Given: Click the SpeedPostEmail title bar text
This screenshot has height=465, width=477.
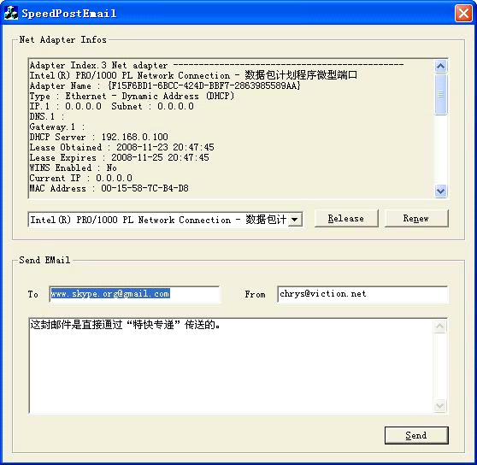Looking at the screenshot, I should click(69, 14).
